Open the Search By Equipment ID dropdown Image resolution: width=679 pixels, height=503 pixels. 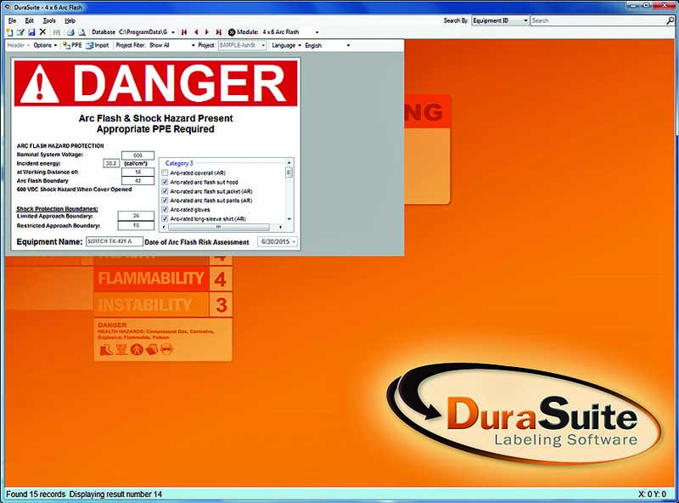coord(525,20)
